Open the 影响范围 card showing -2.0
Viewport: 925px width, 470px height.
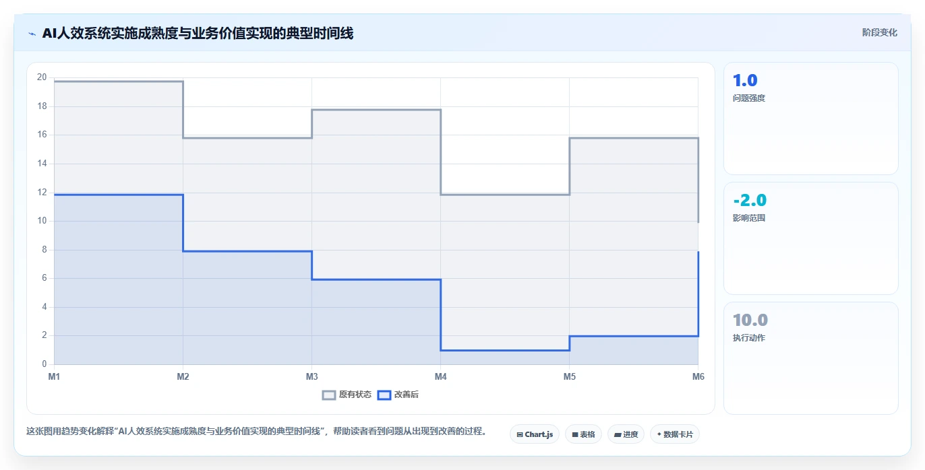pos(810,238)
